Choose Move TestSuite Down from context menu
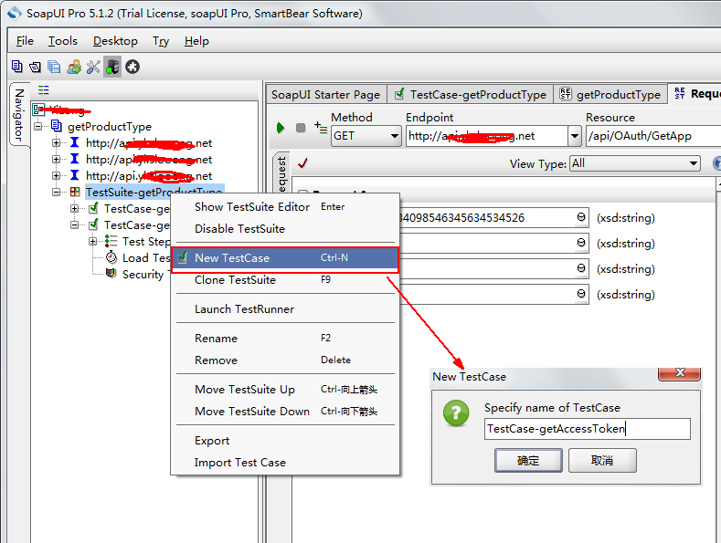 pyautogui.click(x=285, y=412)
